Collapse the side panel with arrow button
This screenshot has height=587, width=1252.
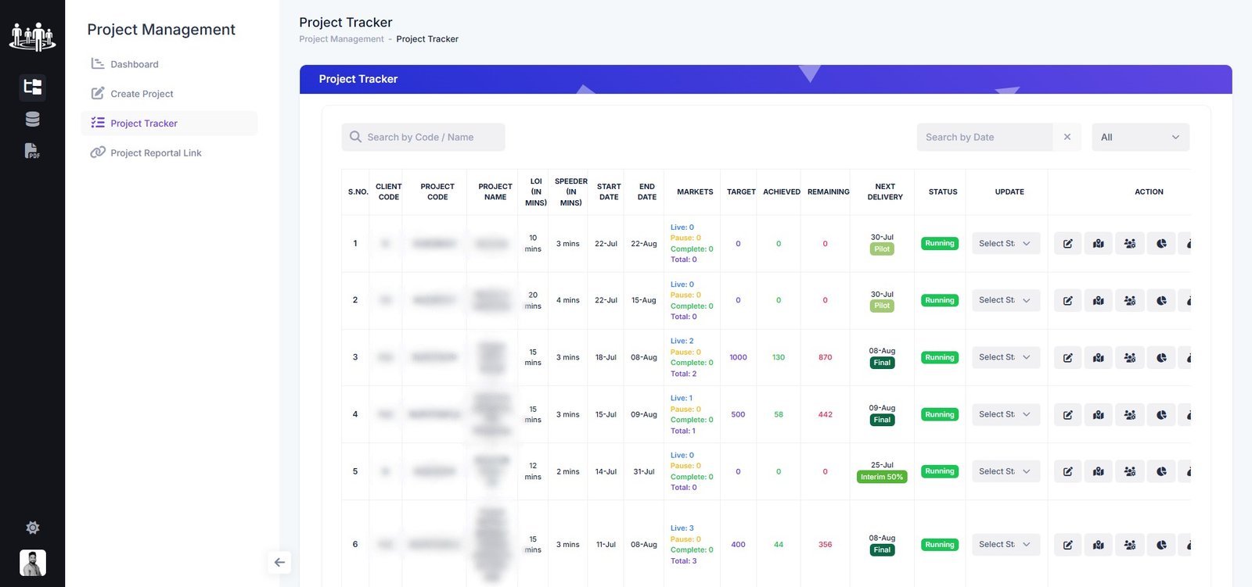(279, 562)
